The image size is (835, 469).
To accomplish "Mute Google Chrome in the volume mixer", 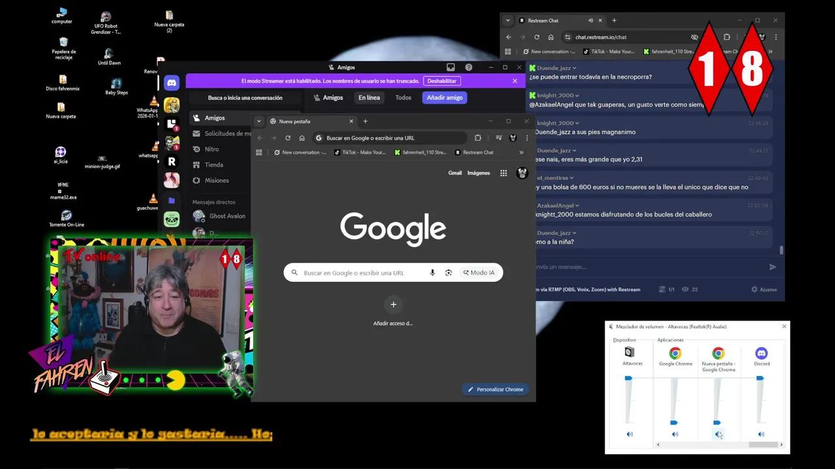I will (x=675, y=434).
